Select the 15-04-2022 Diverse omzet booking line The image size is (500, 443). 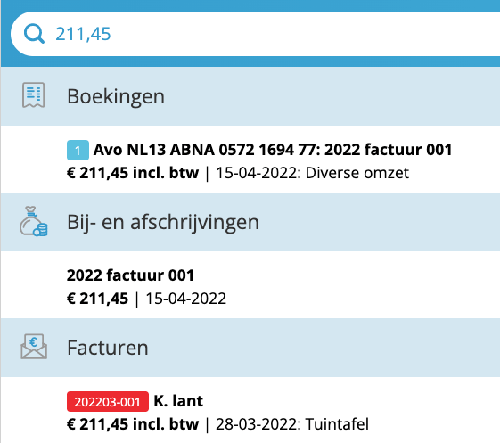238,173
